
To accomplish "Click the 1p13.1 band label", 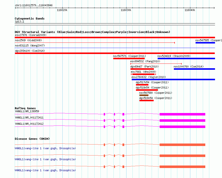I will point(19,21).
